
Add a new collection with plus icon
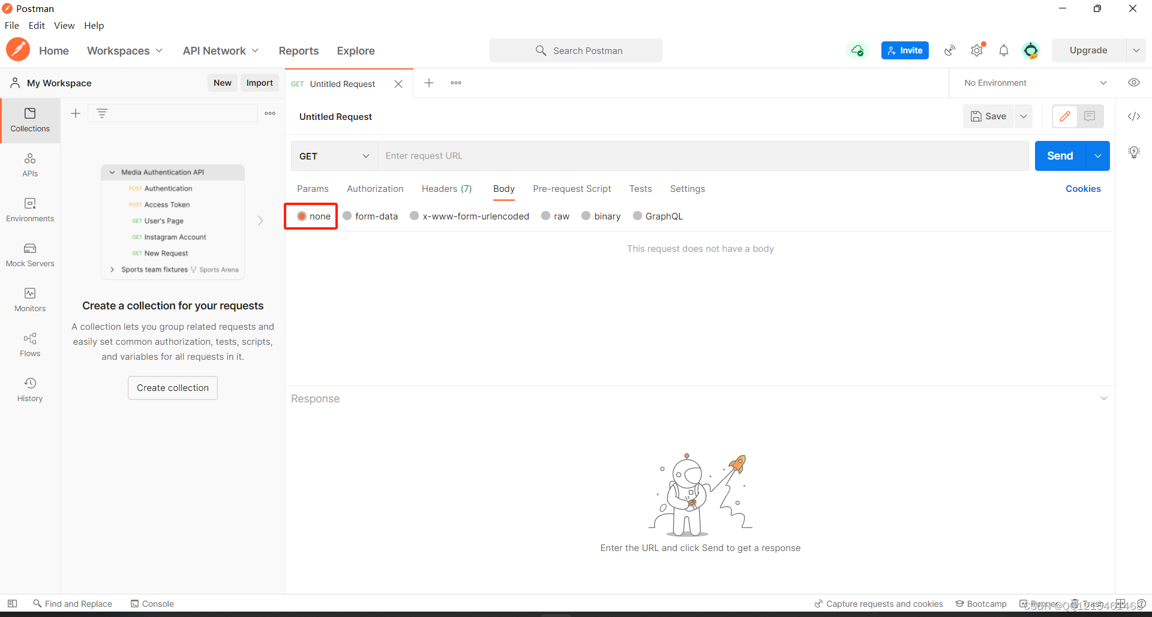(76, 113)
